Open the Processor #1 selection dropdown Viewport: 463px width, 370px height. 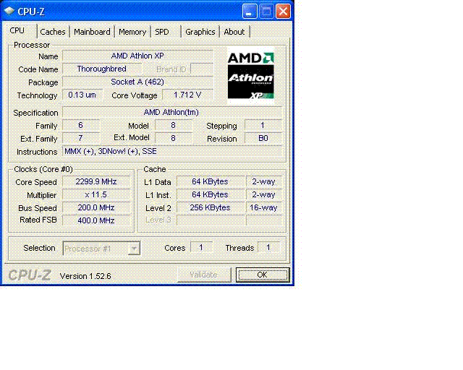(101, 248)
